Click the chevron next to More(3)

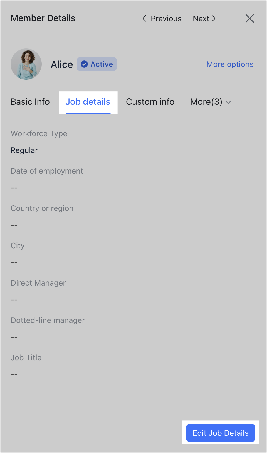[x=229, y=102]
